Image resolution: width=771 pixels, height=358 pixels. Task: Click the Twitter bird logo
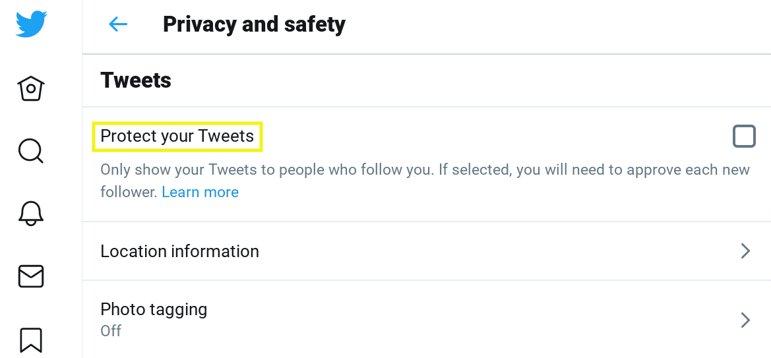[31, 24]
